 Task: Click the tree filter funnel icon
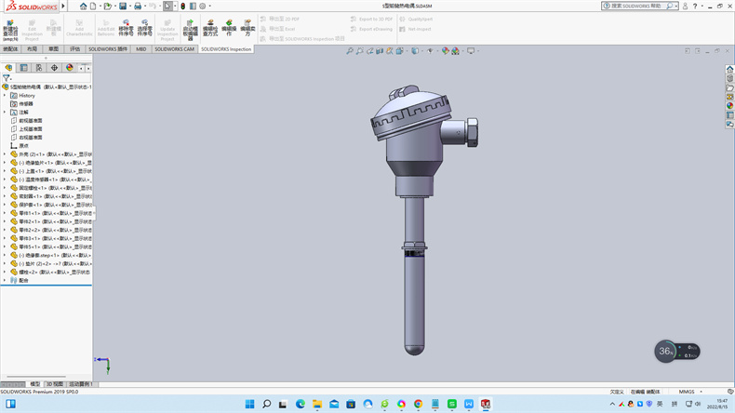(7, 78)
